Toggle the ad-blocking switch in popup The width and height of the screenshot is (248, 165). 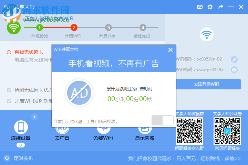tap(163, 120)
